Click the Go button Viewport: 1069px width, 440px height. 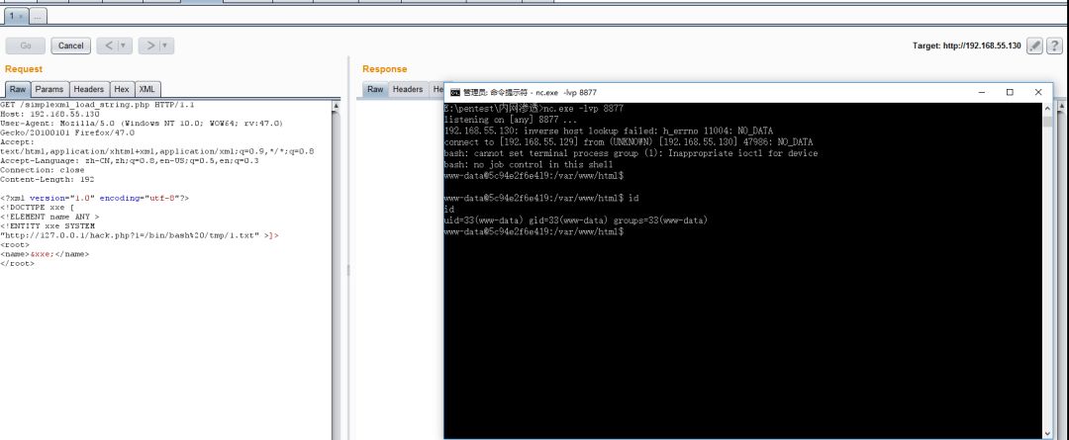[26, 45]
